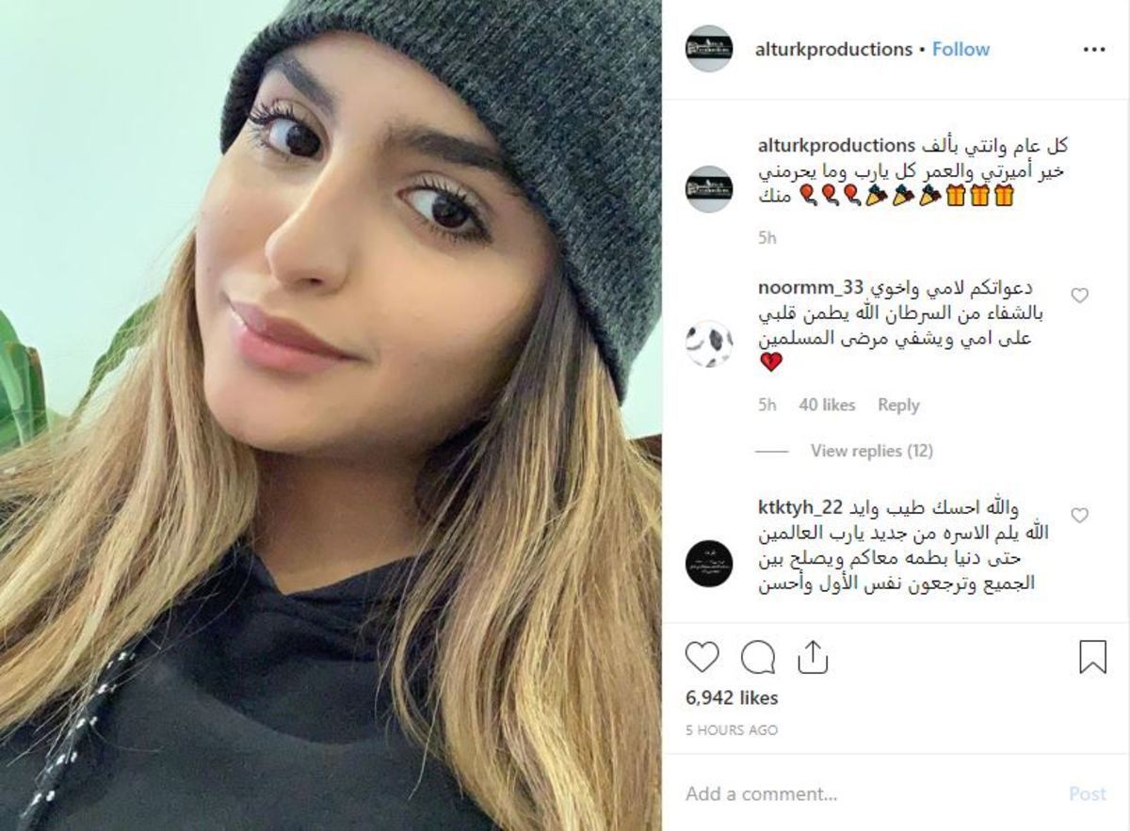Save post with the bookmark icon
Image resolution: width=1130 pixels, height=831 pixels.
coord(1092,657)
